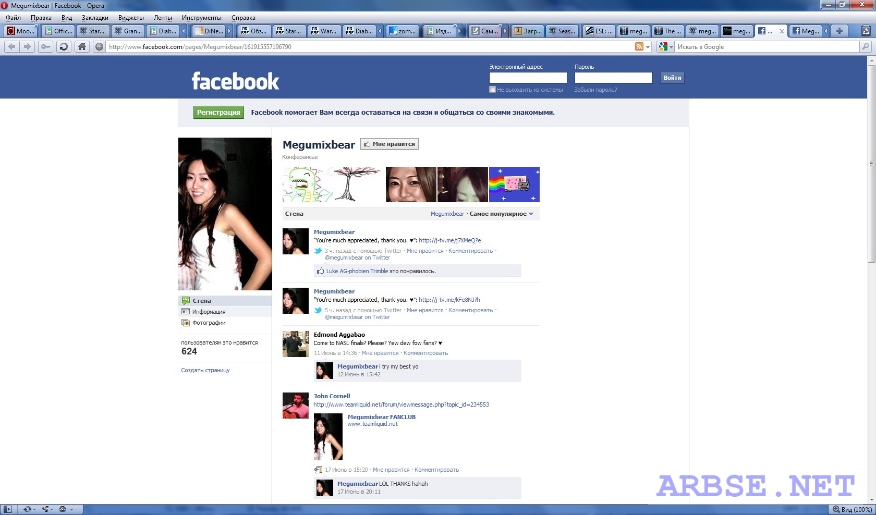Viewport: 876px width, 515px height.
Task: Open the Инструменты menu
Action: coord(201,18)
